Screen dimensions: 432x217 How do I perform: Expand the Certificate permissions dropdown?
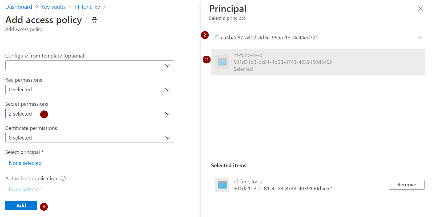90,138
